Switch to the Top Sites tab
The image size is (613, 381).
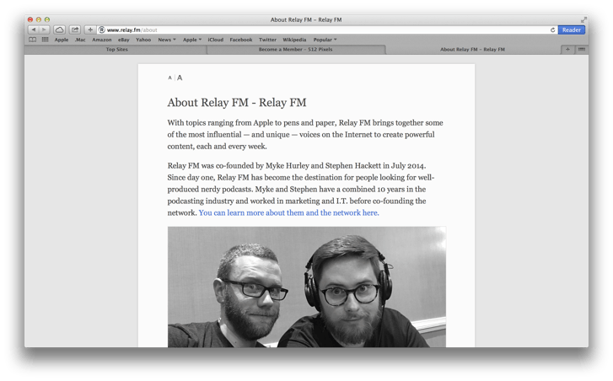(116, 50)
